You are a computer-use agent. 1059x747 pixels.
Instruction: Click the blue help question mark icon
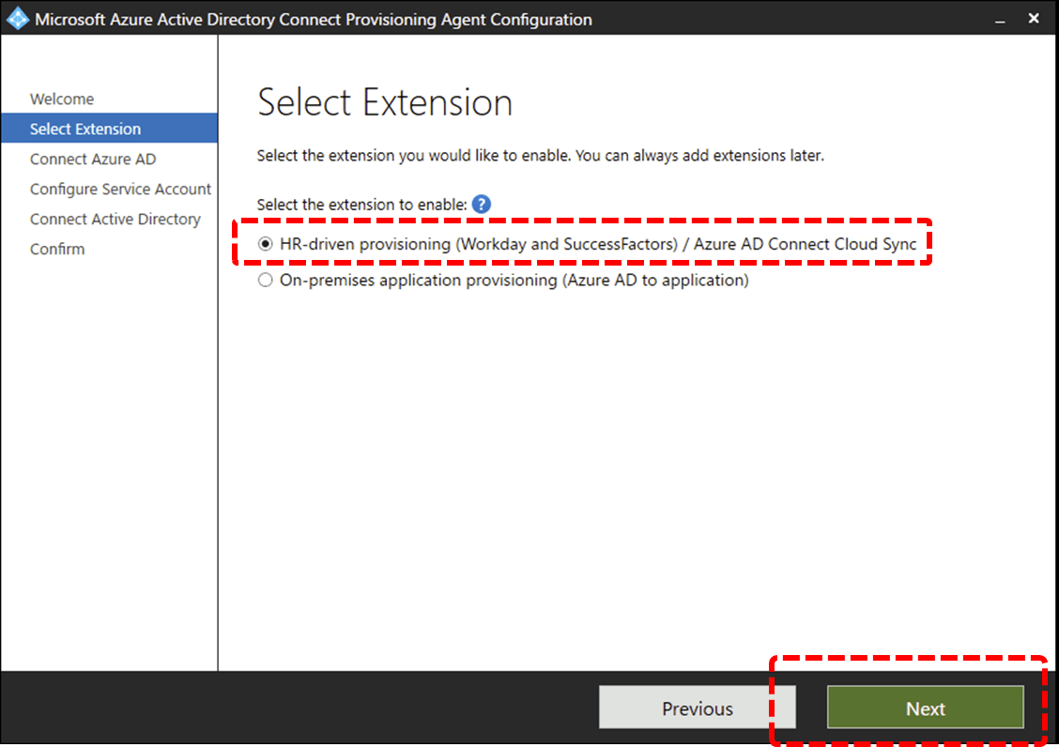pyautogui.click(x=481, y=204)
